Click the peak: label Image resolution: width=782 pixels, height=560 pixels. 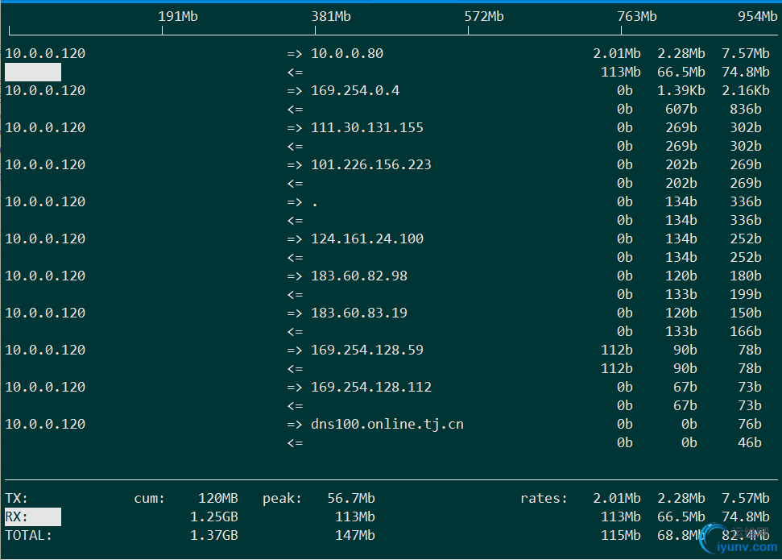click(x=283, y=498)
